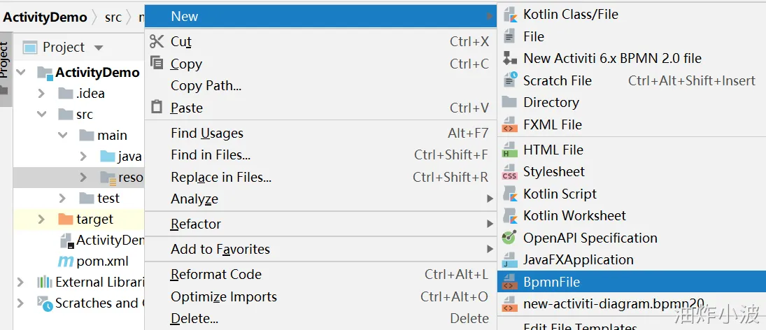Click the pom.xml Maven icon
This screenshot has height=330, width=766.
coord(65,261)
